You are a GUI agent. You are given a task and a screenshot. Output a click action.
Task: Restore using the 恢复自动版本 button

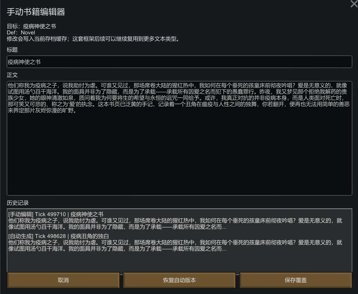click(179, 280)
